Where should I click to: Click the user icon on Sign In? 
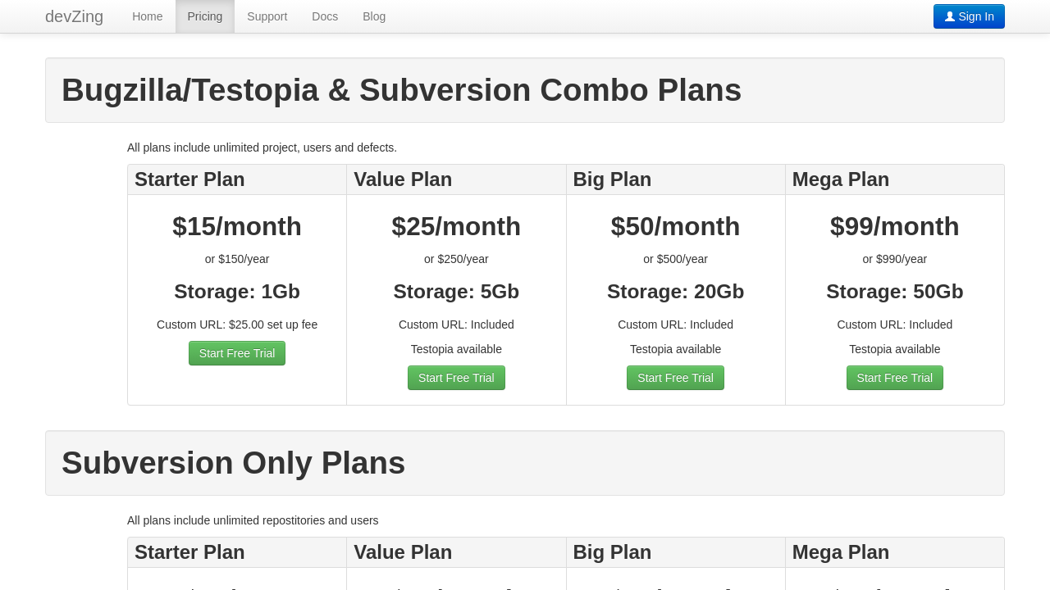click(x=950, y=16)
